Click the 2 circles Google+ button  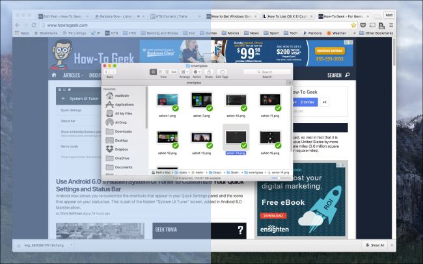point(305,102)
